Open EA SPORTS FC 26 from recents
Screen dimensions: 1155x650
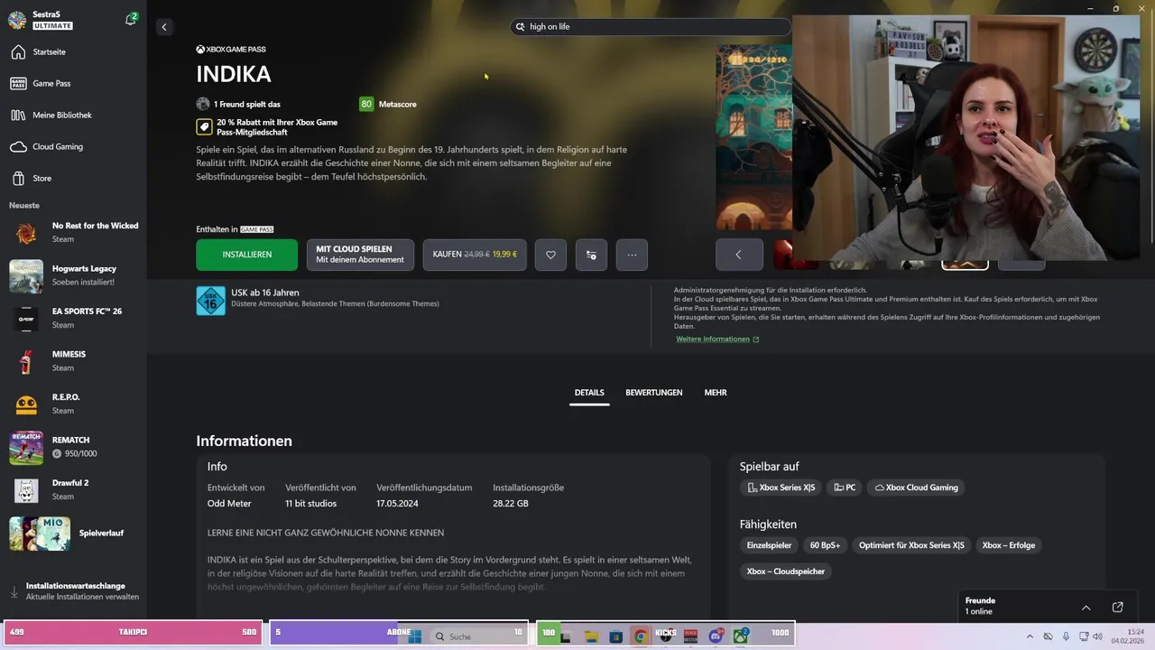coord(73,319)
